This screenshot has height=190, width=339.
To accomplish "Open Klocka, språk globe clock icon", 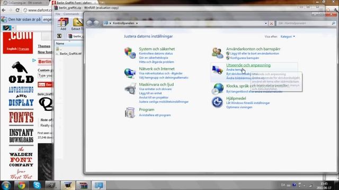I will coord(217,89).
